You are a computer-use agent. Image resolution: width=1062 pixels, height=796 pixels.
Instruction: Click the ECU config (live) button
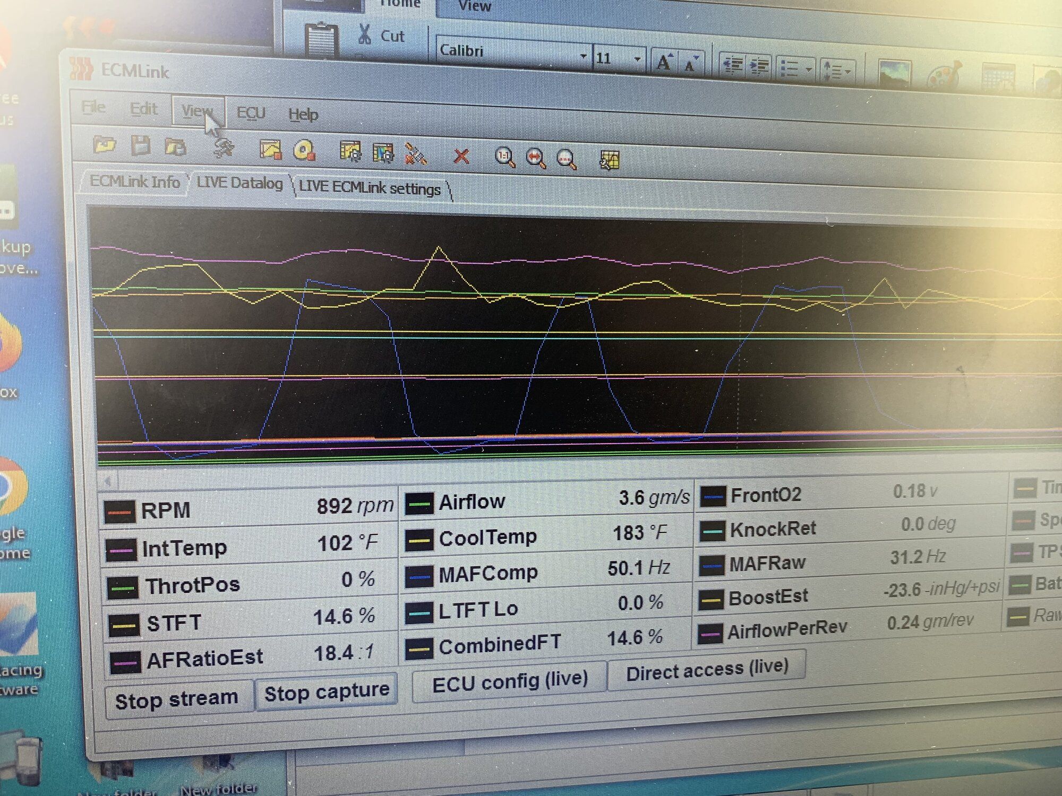[x=510, y=682]
